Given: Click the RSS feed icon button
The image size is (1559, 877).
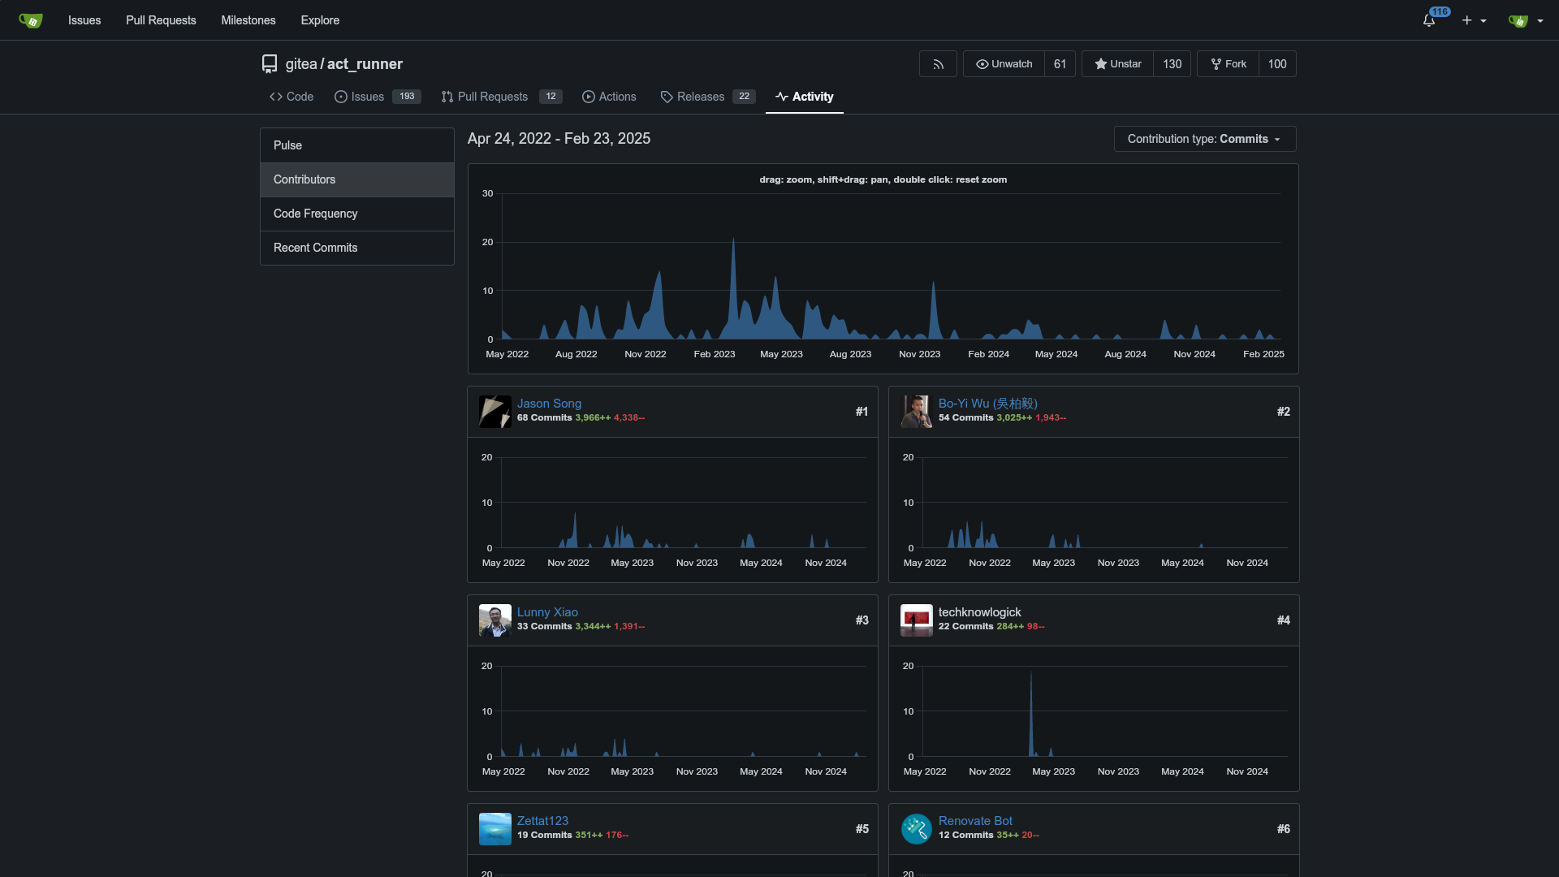Looking at the screenshot, I should 938,64.
